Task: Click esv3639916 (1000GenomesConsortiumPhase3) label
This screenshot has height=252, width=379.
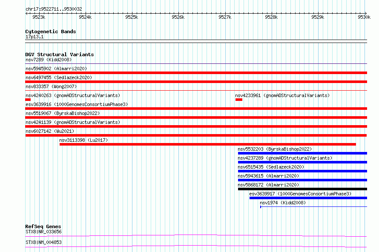Action: pyautogui.click(x=77, y=104)
